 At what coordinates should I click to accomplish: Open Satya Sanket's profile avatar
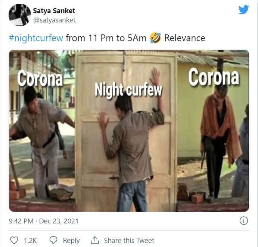[x=20, y=15]
